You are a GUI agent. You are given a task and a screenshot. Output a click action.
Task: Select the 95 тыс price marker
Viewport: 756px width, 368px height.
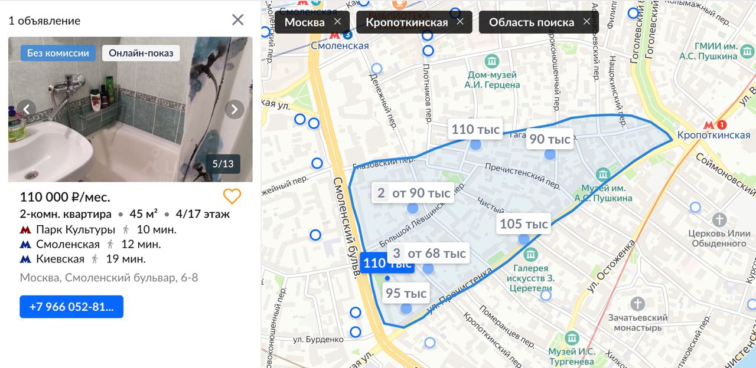click(405, 293)
